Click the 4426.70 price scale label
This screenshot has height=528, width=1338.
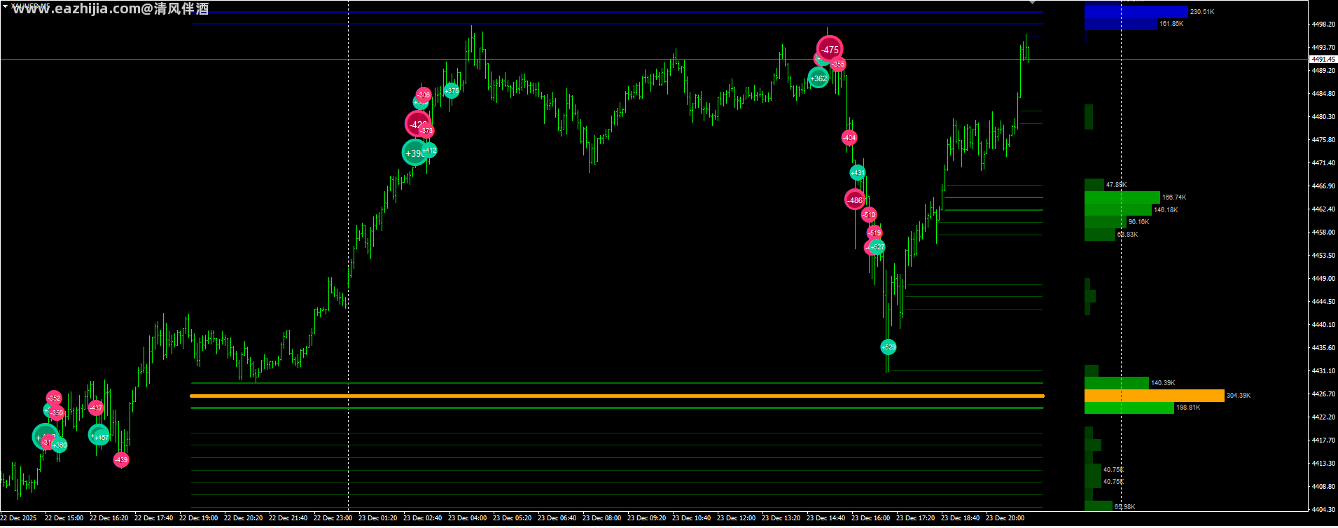1323,394
